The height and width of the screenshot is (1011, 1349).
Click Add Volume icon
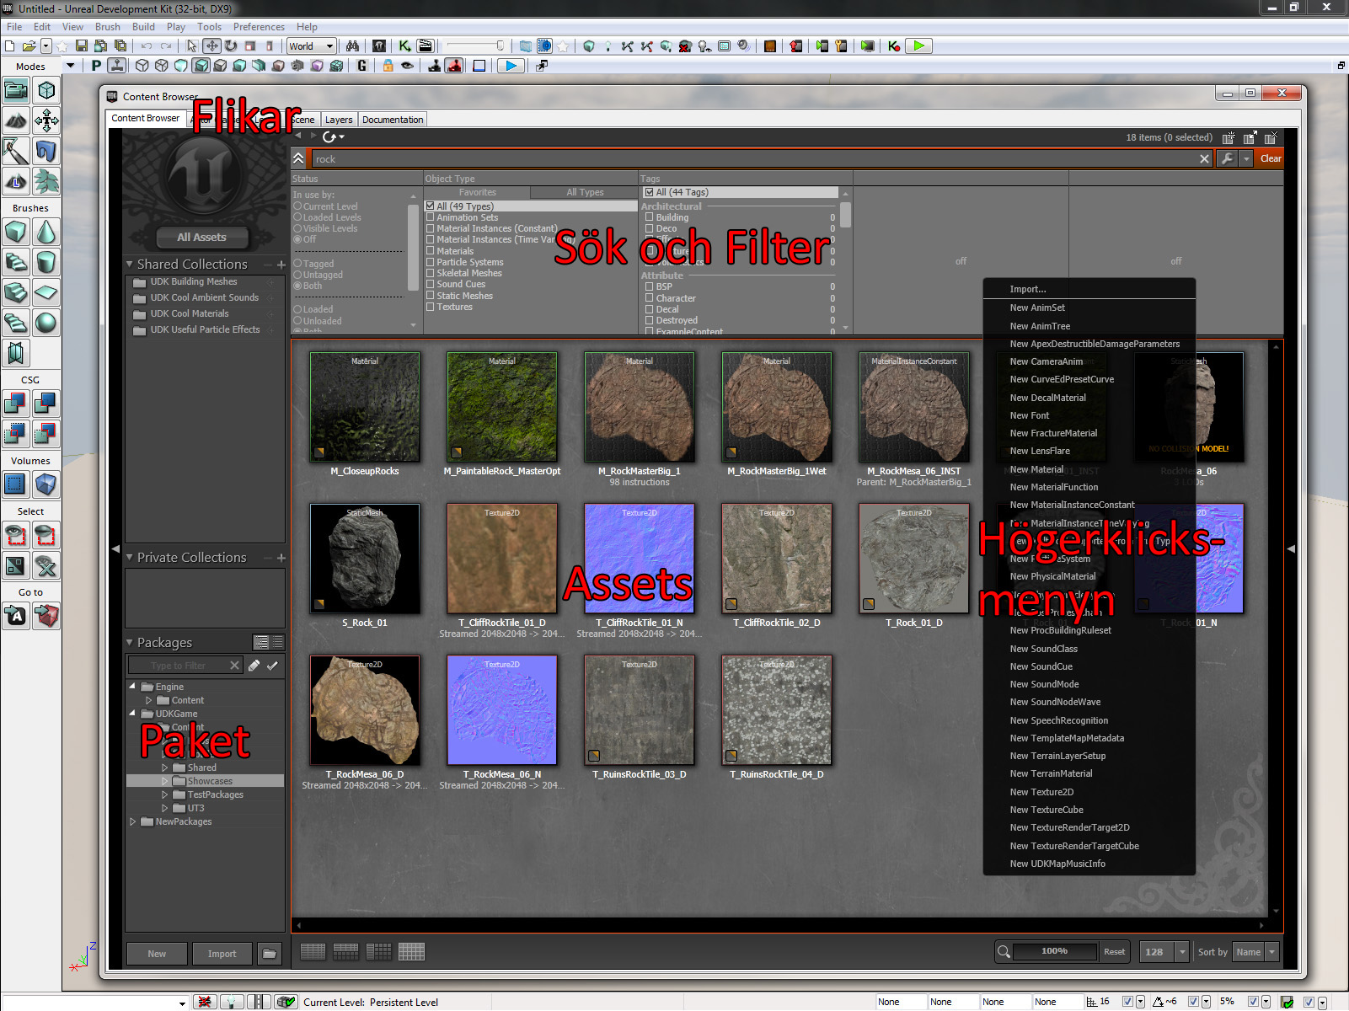(46, 484)
